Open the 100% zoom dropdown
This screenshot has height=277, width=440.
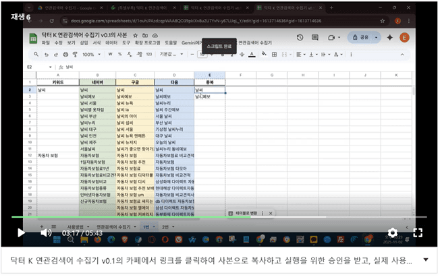(90, 55)
